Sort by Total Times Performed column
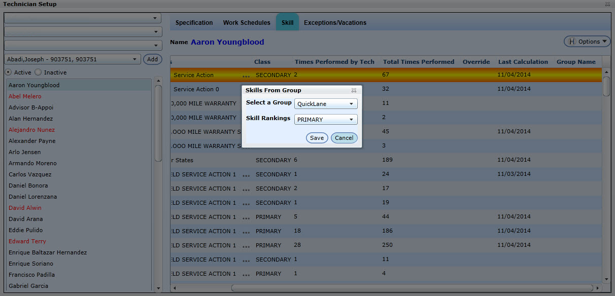This screenshot has width=615, height=296. (x=419, y=62)
